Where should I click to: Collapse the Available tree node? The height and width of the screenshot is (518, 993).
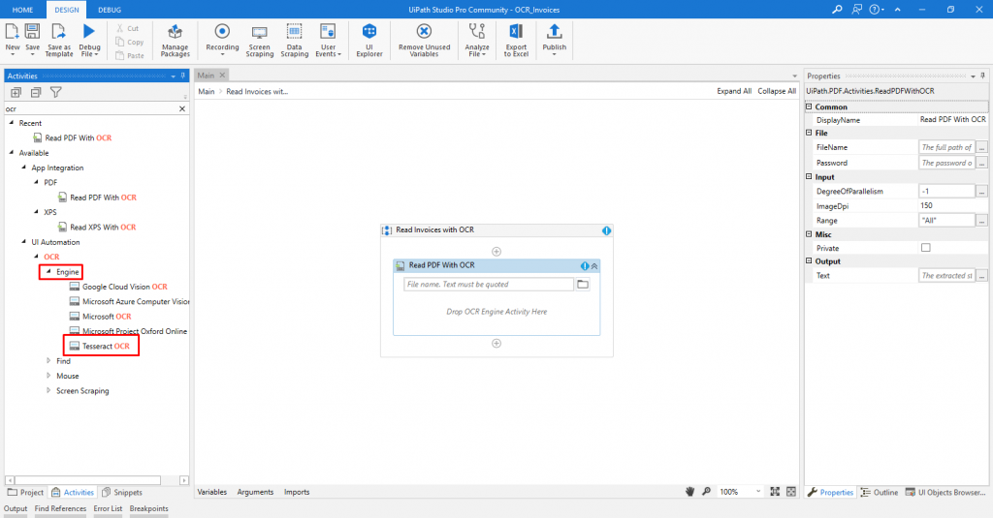(x=12, y=152)
